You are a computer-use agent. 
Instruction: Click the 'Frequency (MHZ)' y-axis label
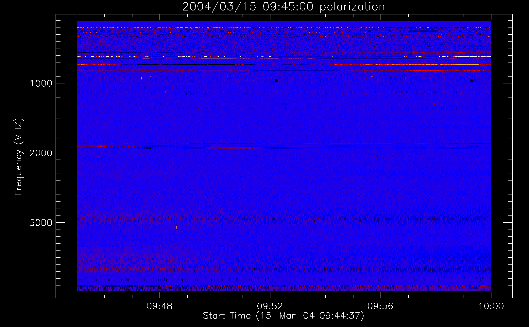(19, 157)
